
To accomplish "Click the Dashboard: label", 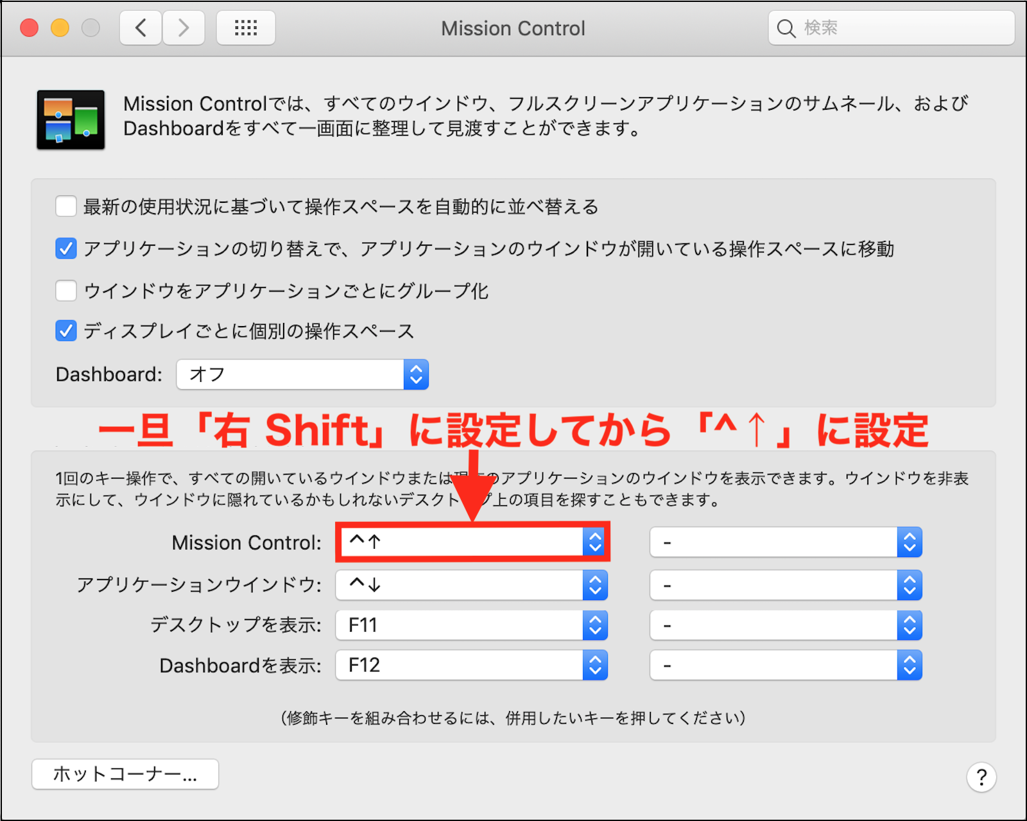I will [109, 374].
